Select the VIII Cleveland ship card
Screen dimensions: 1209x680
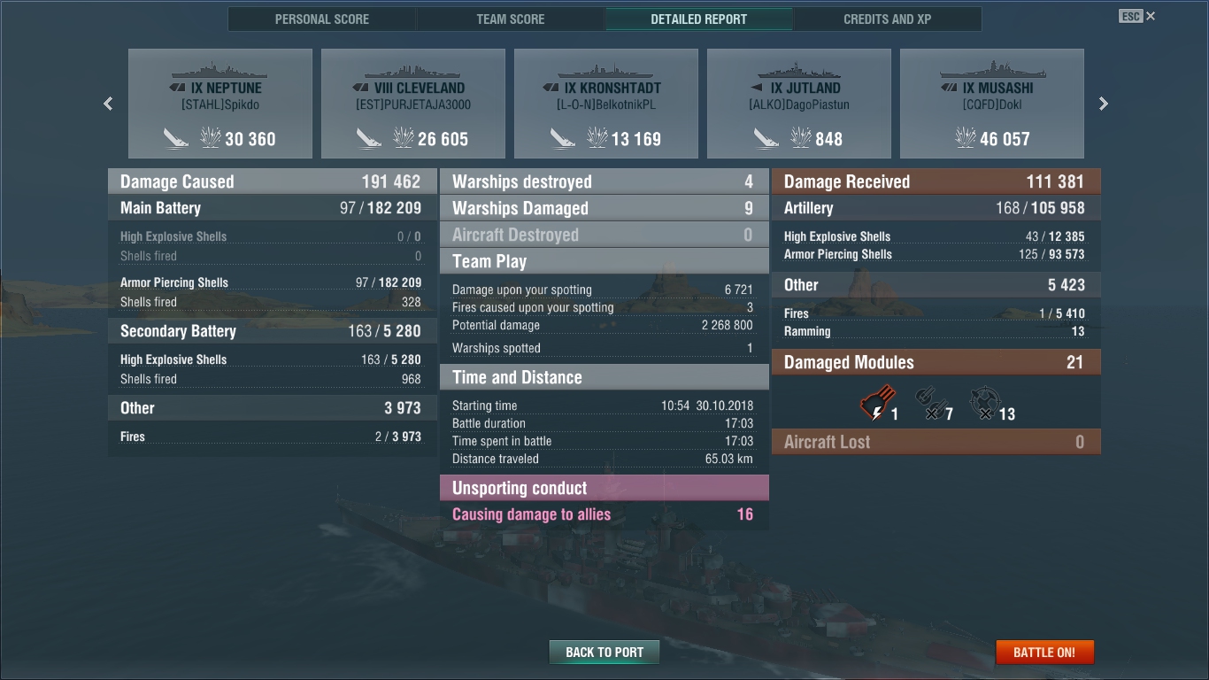(413, 104)
